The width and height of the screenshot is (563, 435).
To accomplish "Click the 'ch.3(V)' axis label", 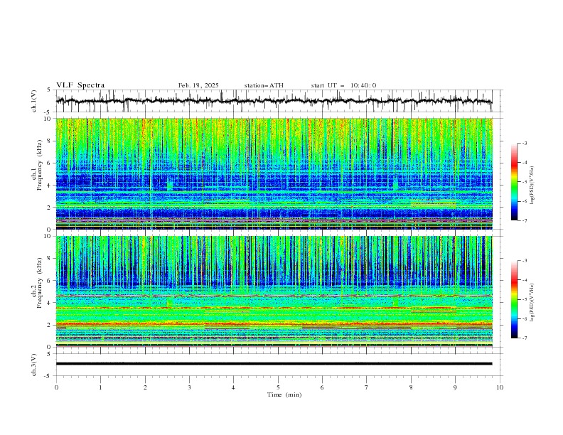I will click(x=34, y=365).
